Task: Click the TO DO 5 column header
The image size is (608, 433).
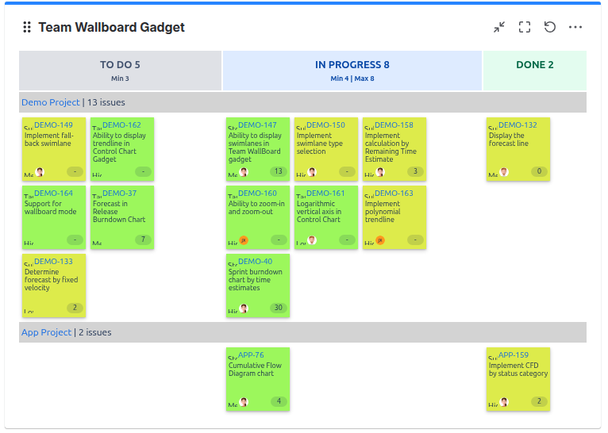Action: click(x=120, y=71)
